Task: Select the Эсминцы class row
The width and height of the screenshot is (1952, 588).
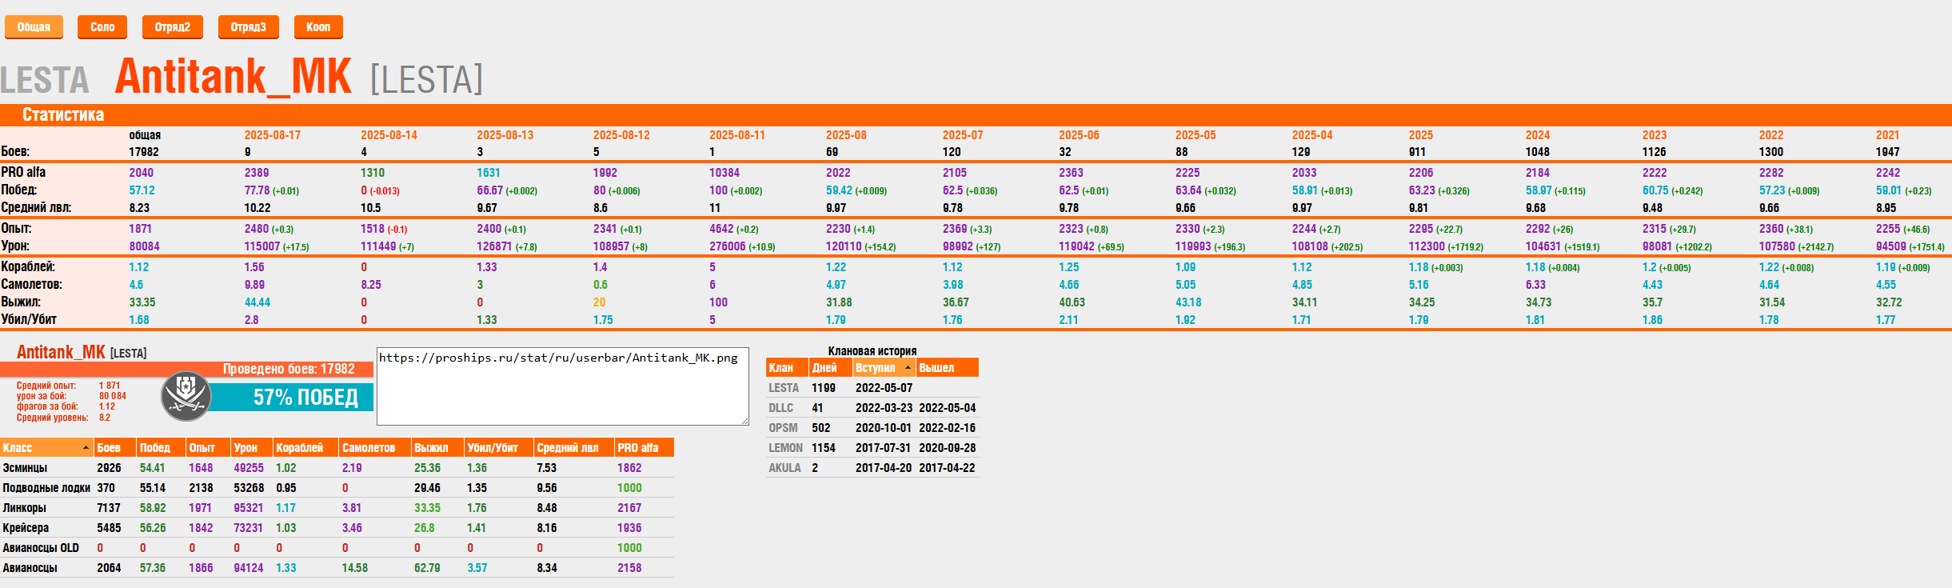Action: coord(337,468)
